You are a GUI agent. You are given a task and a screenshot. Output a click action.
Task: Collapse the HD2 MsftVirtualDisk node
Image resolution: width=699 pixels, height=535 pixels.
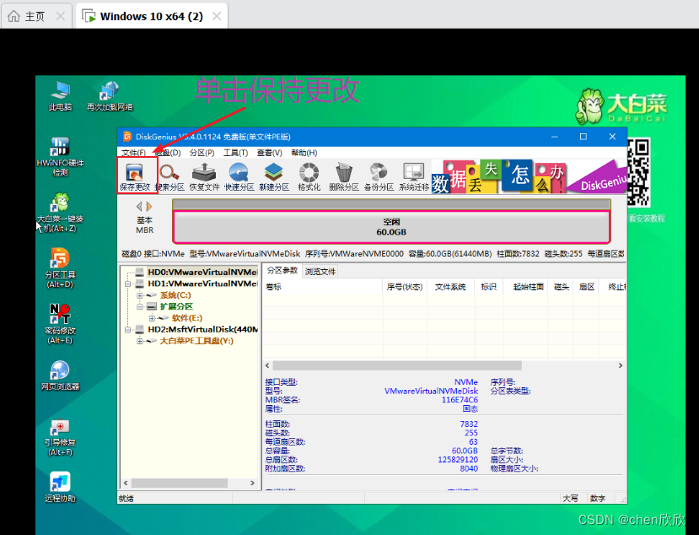[128, 330]
